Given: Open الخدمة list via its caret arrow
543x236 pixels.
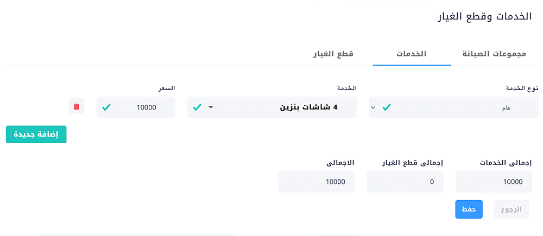Looking at the screenshot, I should pyautogui.click(x=211, y=107).
